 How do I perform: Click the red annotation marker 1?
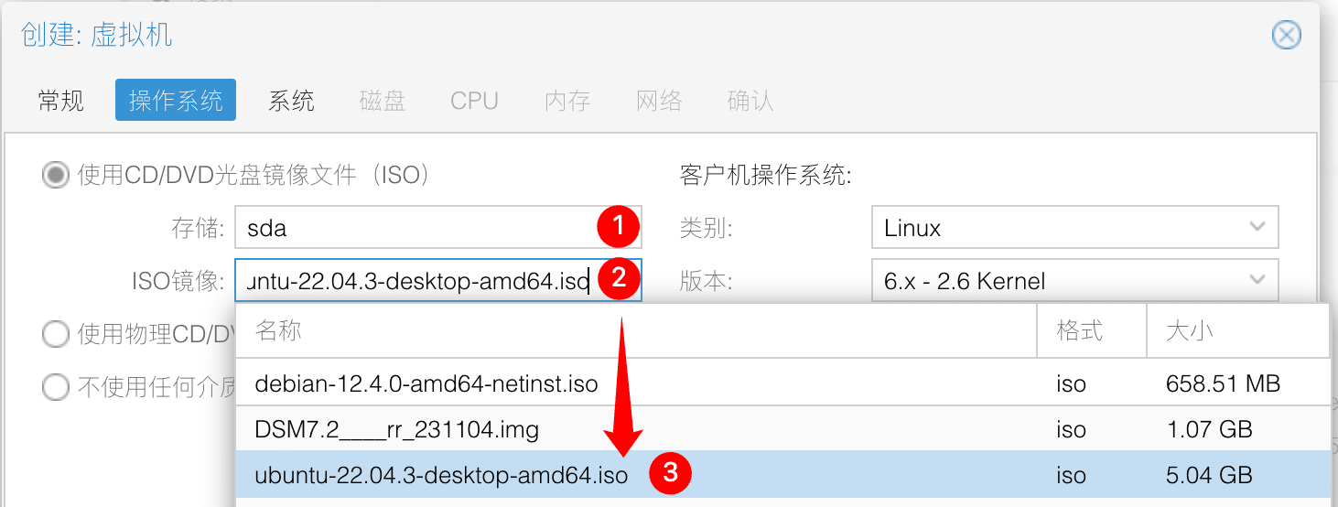click(618, 227)
